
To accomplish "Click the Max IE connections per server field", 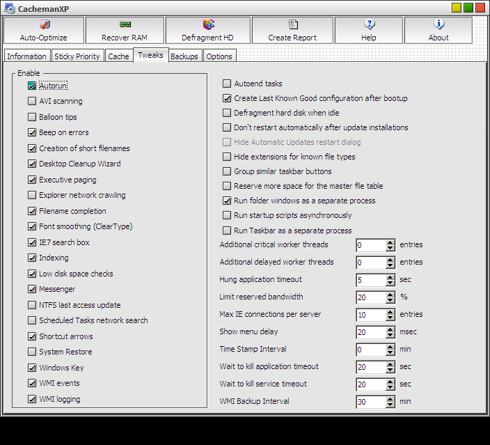I will pos(370,315).
